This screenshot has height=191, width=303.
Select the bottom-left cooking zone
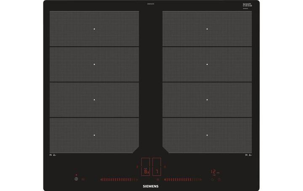click(94, 135)
